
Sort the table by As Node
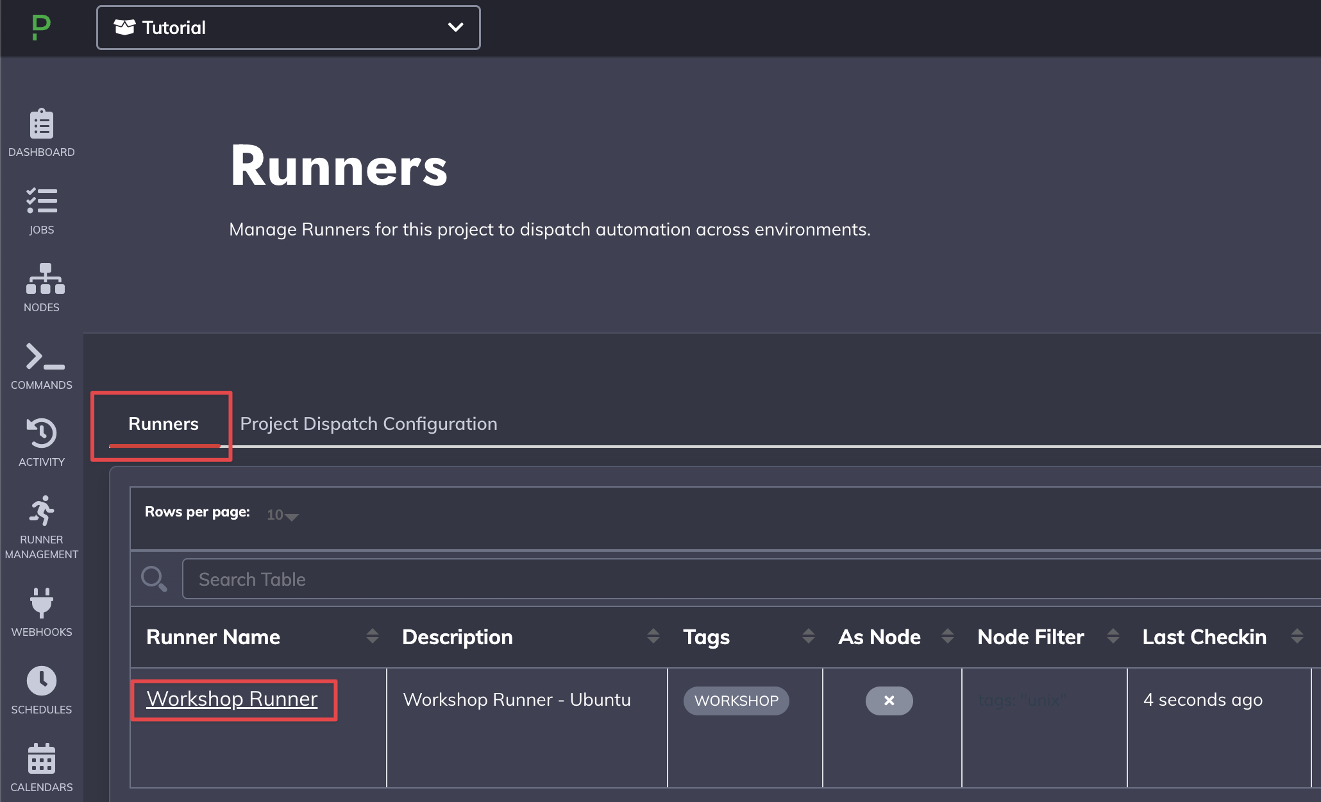(948, 636)
